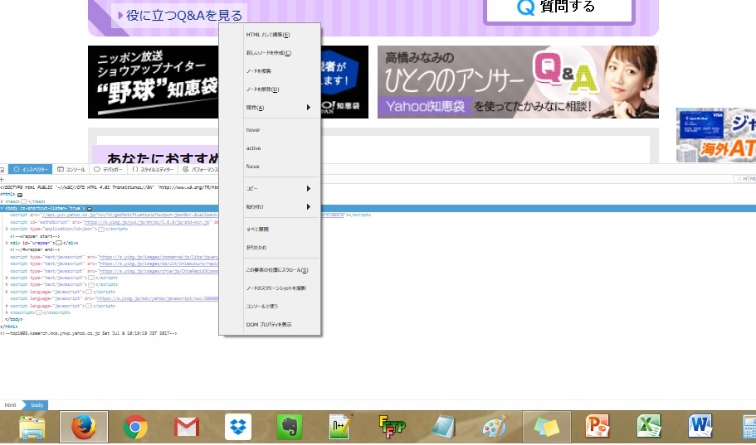Expand the last script language javascript node
The width and height of the screenshot is (756, 445).
point(7,306)
